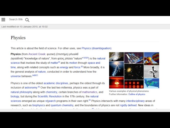Jump to footnote reference [4] after matter
This screenshot has width=170, height=128.
tap(59, 62)
